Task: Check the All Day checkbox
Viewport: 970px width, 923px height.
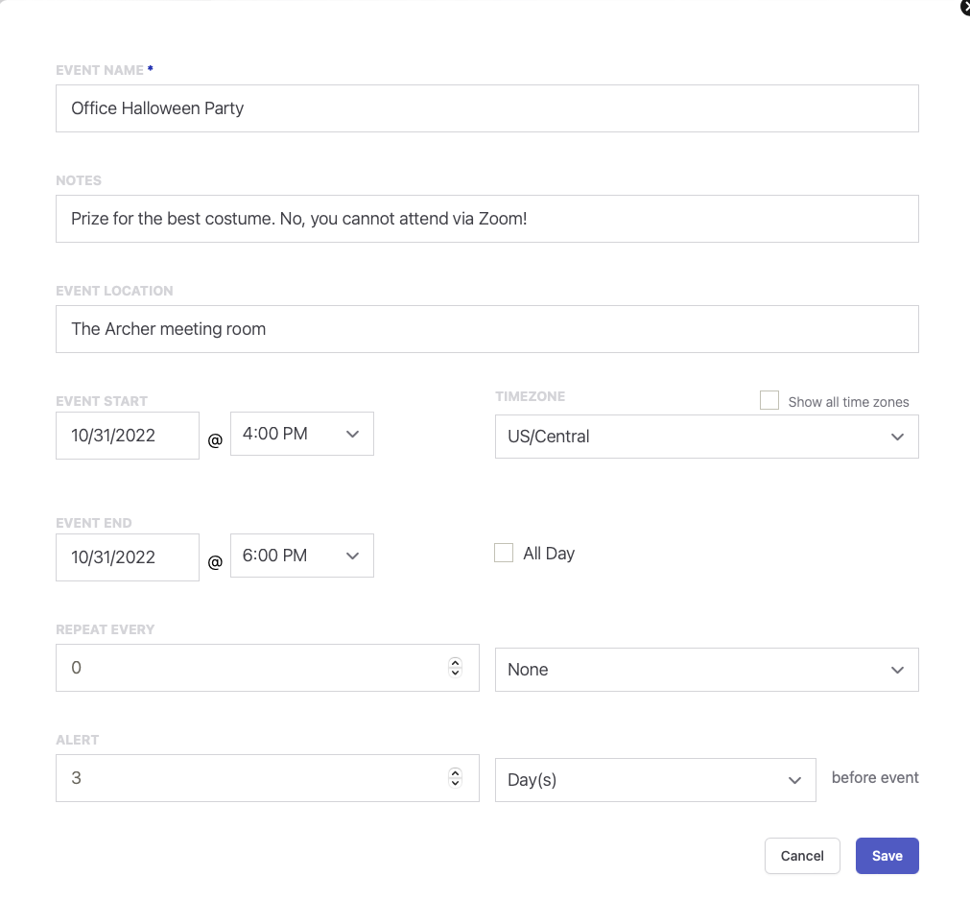Action: coord(504,553)
